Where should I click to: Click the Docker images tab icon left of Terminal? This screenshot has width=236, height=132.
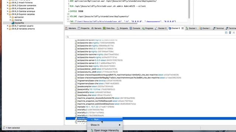point(201,28)
